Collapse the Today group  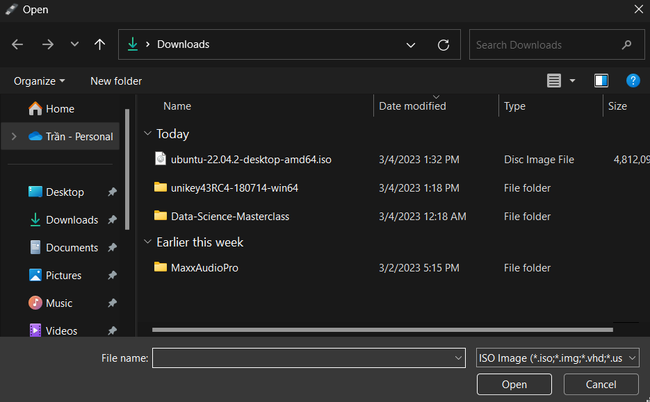(x=147, y=134)
